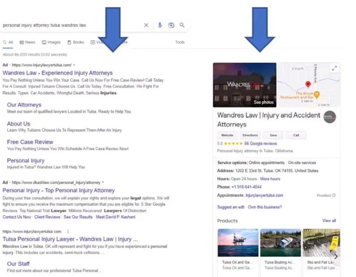Open the About Us sitelink
Viewport: 356px width, 277px height.
18,124
